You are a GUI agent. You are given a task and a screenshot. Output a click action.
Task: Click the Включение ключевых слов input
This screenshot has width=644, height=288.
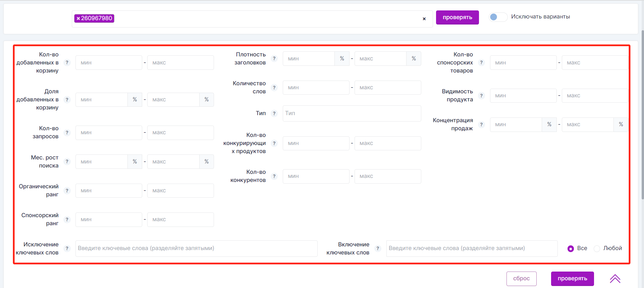(472, 248)
